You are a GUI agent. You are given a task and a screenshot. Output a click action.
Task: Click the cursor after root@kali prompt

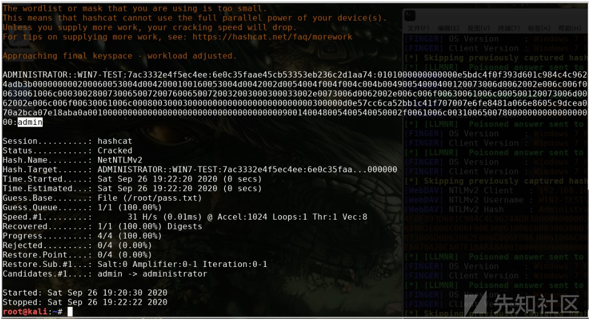click(70, 311)
